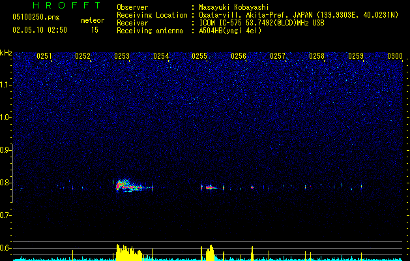The width and height of the screenshot is (410, 261).
Task: Click the 1.0 kHz axis label
Action: pos(5,117)
